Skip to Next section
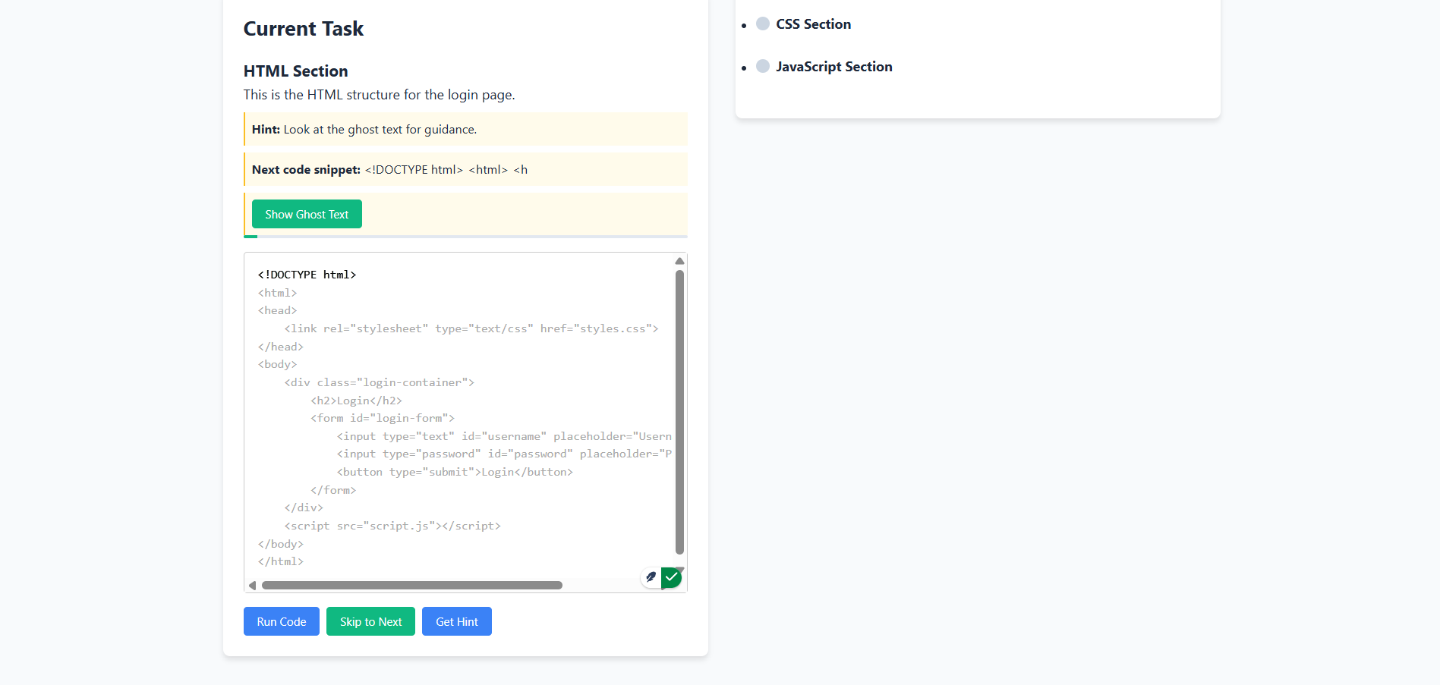 click(x=370, y=621)
